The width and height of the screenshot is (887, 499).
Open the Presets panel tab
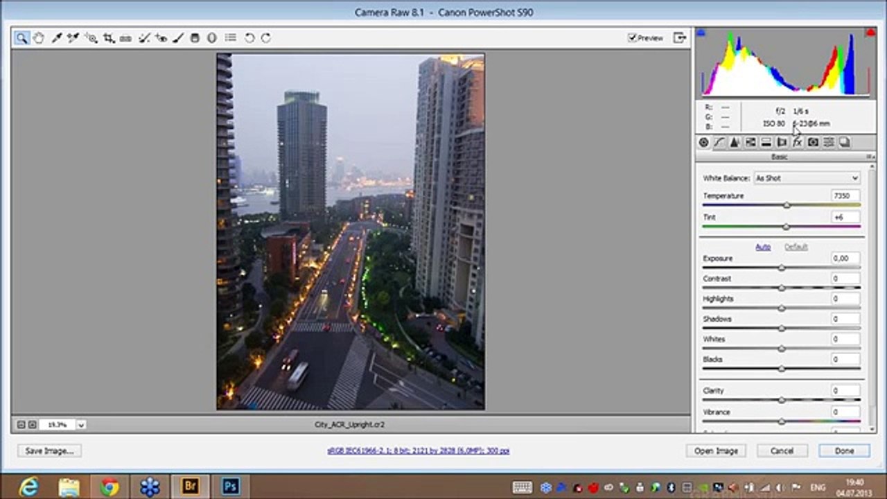click(x=828, y=142)
